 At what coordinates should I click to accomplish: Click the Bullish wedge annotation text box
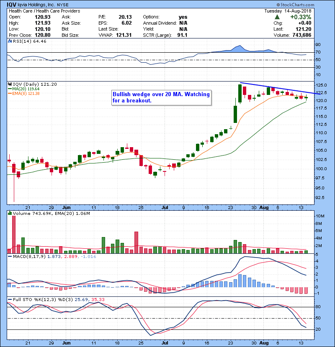coord(161,97)
